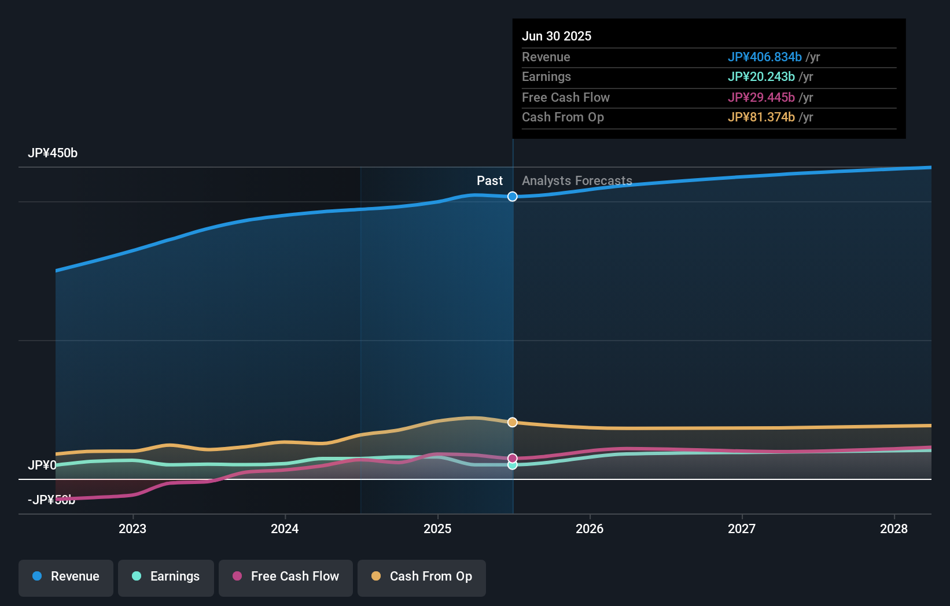Toggle the Revenue series visibility
The width and height of the screenshot is (950, 606).
click(65, 577)
